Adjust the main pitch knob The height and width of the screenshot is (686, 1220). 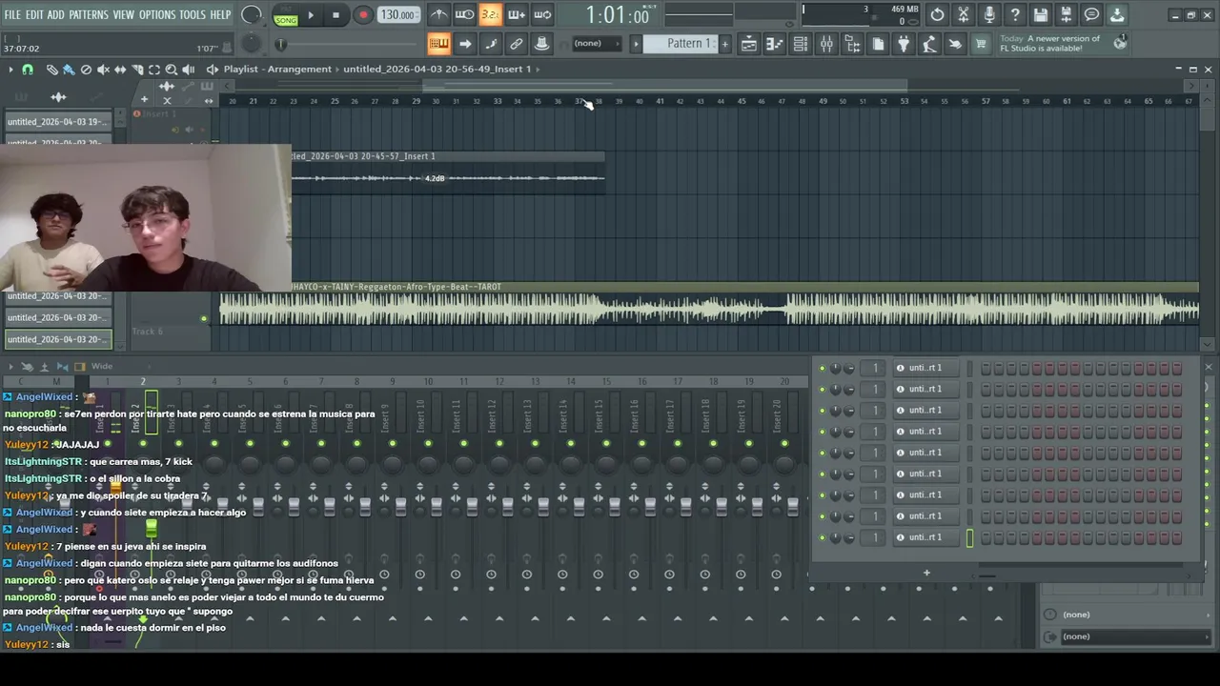pos(252,44)
